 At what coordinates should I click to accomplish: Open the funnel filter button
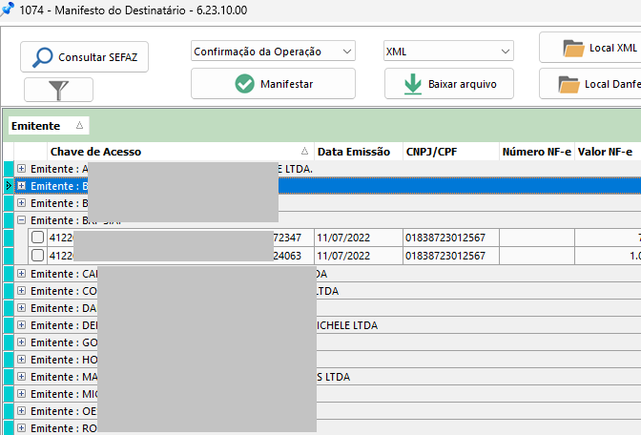[58, 90]
